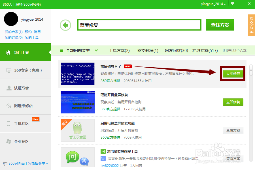Open the yingyue_2014 account dropdown in title bar
Viewport: 255px width, 170px height.
click(x=213, y=4)
